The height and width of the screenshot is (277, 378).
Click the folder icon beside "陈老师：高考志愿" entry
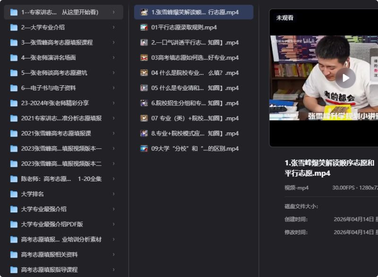[x=13, y=179]
